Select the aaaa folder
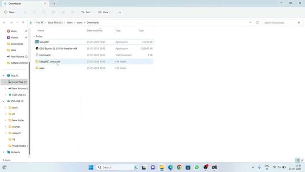The height and width of the screenshot is (172, 305). (x=94, y=68)
